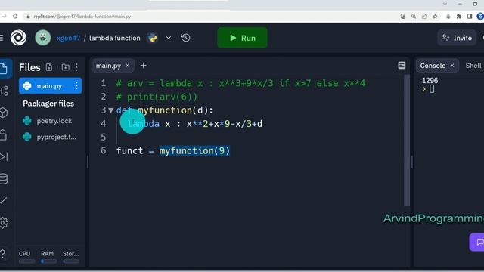Open the editor pane layout menu icon
Viewport: 484px width, 272px height.
click(402, 66)
